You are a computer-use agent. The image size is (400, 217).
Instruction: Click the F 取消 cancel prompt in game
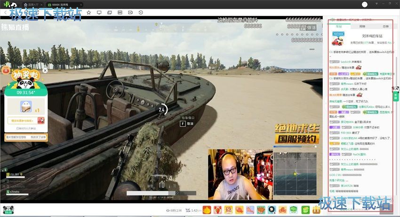(x=187, y=124)
